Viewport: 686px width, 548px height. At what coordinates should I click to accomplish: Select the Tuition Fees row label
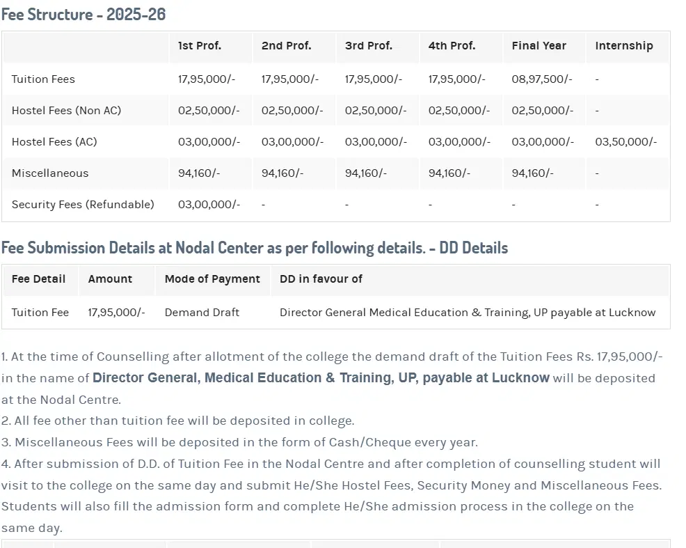click(x=43, y=79)
